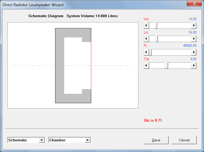Click the left arrow of Lrc slider
204x152 pixels.
[x=146, y=39]
